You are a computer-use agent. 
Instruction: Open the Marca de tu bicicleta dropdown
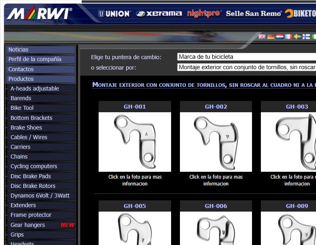coord(246,57)
